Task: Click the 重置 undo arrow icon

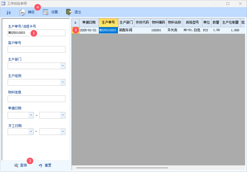Action: point(41,165)
